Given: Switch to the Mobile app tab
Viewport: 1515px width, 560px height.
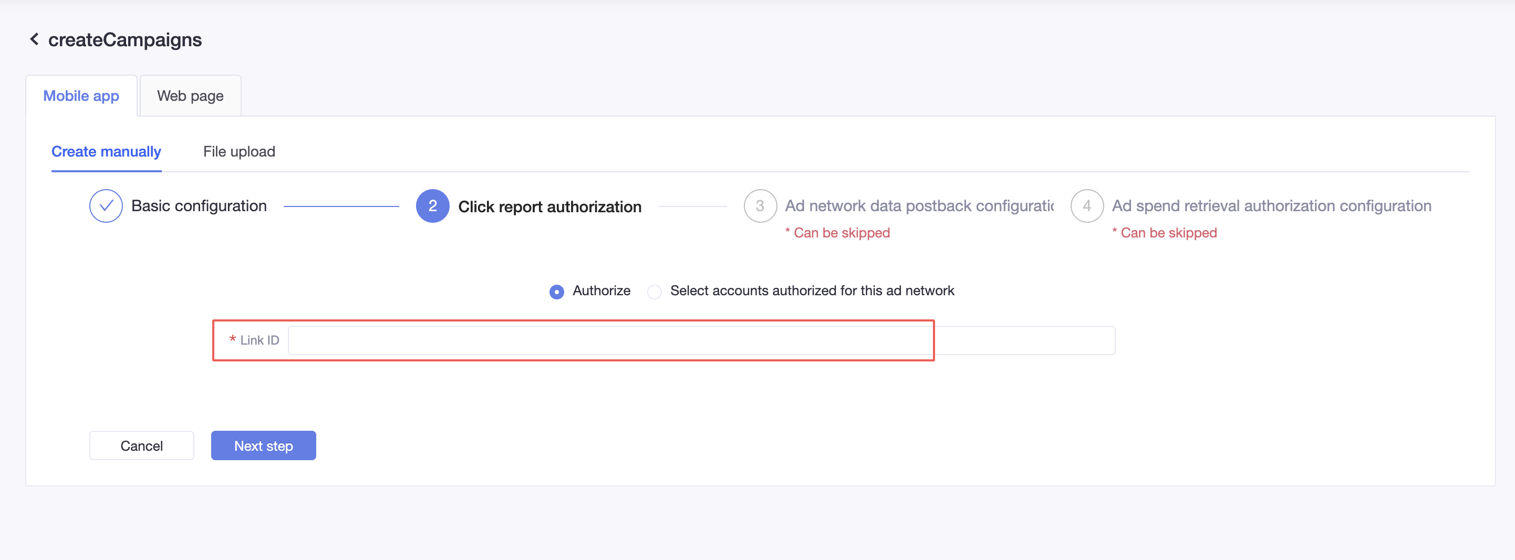Looking at the screenshot, I should 81,96.
